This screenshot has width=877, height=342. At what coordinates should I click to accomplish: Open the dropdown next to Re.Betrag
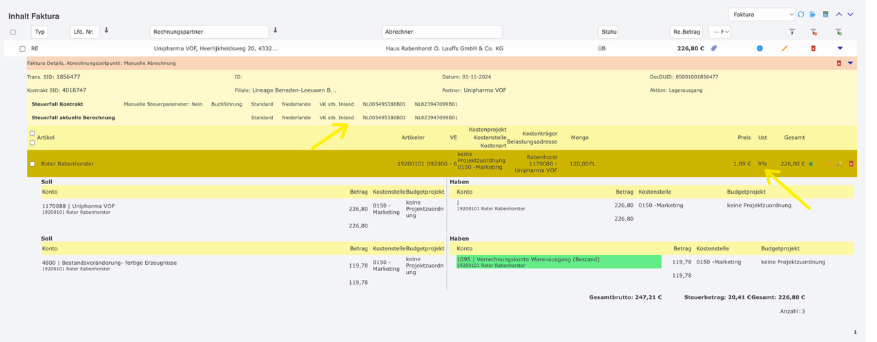(x=720, y=32)
